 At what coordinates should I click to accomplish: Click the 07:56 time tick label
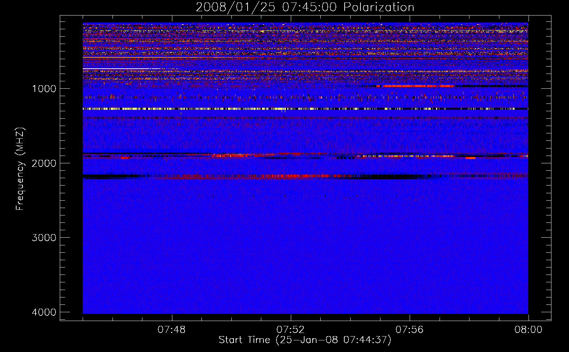[x=410, y=330]
